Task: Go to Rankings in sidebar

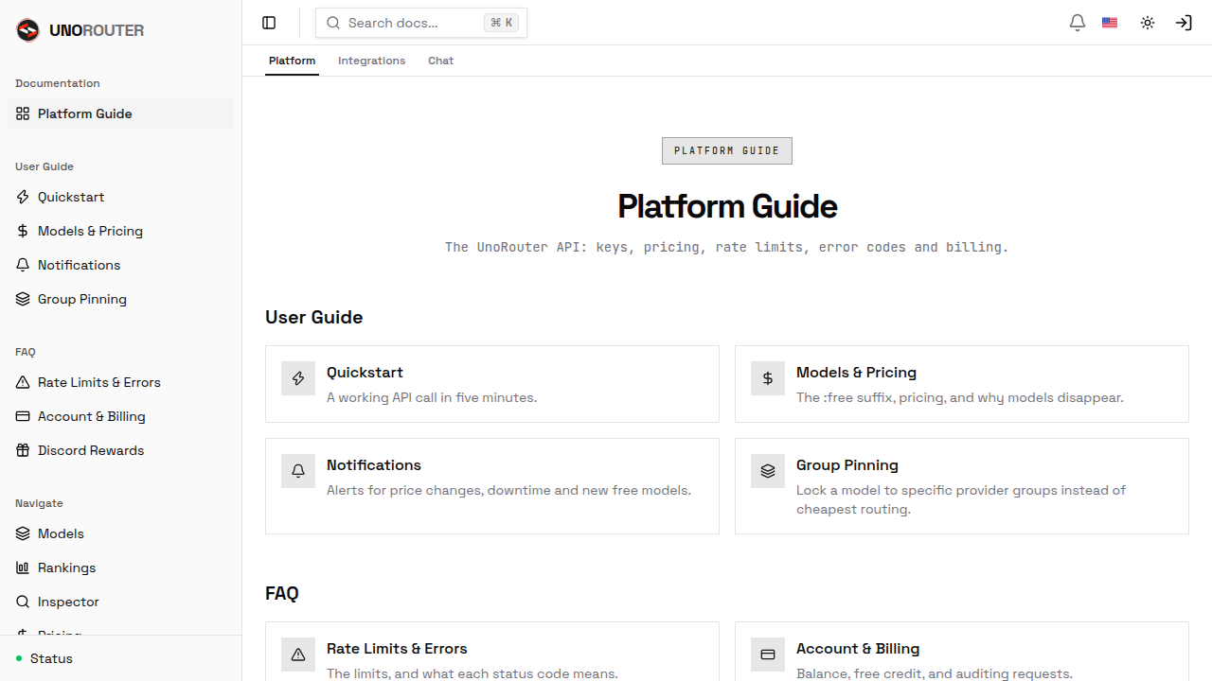Action: point(121,567)
